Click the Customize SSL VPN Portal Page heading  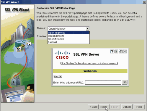56,8
